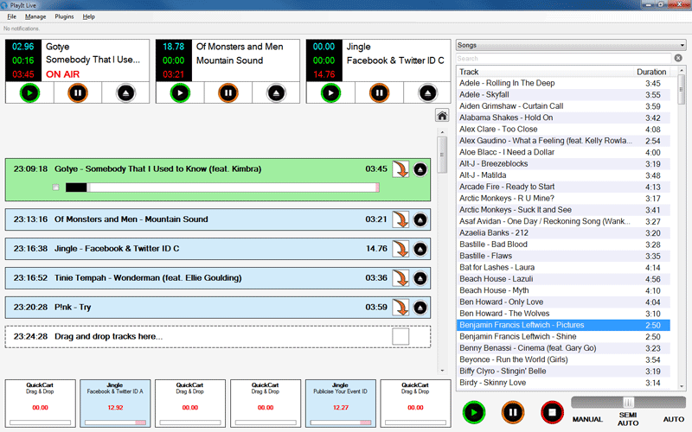Image resolution: width=692 pixels, height=432 pixels.
Task: Trigger the Publicise Your Event ID jingle
Action: [340, 403]
